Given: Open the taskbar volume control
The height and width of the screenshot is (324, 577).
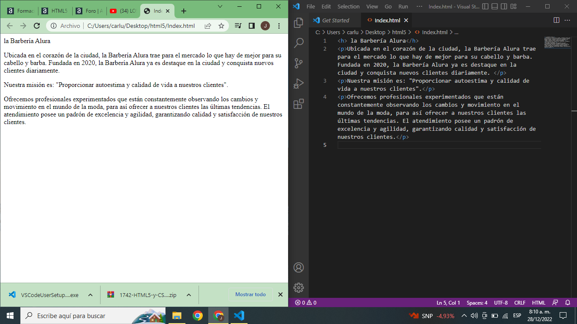Looking at the screenshot, I should coord(474,316).
